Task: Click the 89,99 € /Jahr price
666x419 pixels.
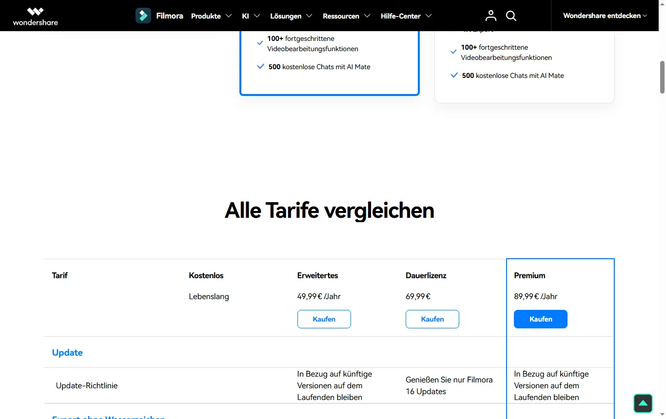Action: click(x=536, y=296)
